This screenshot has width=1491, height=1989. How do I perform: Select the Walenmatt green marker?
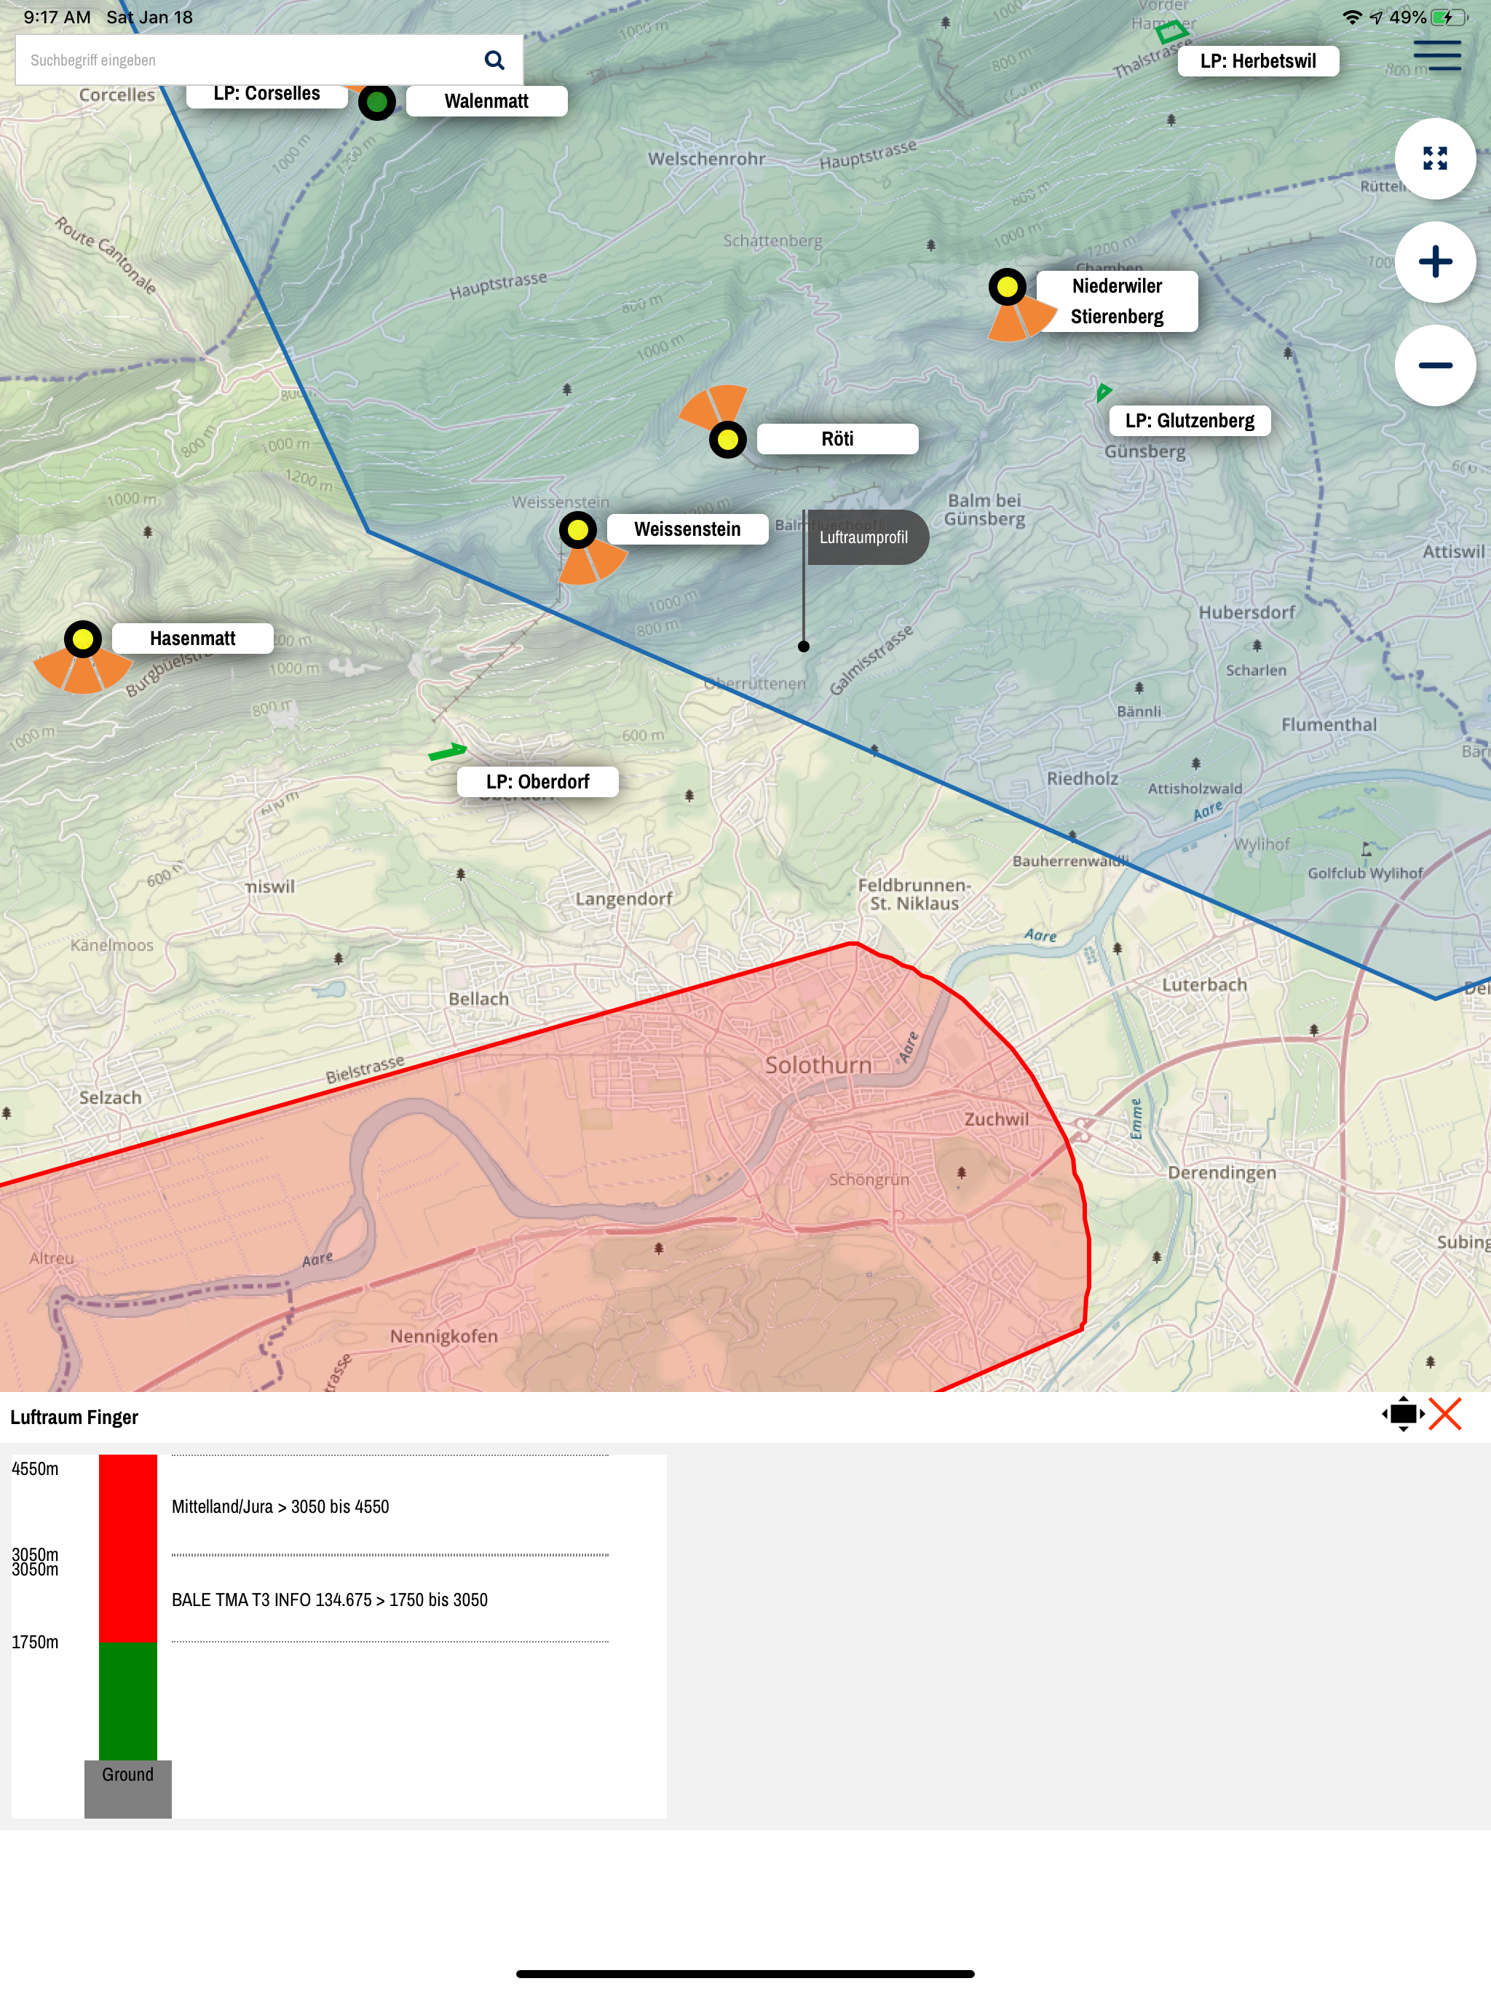(377, 102)
